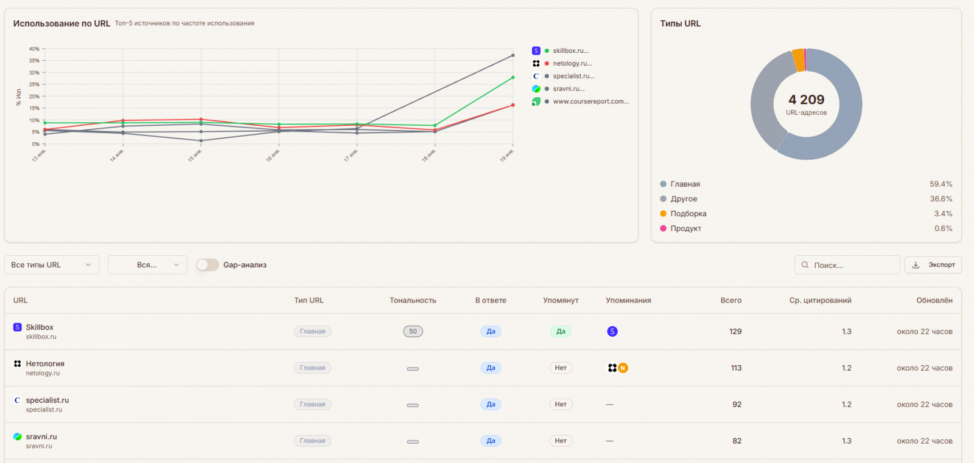The width and height of the screenshot is (974, 463).
Task: Open the Вся... filter dropdown
Action: click(x=147, y=266)
